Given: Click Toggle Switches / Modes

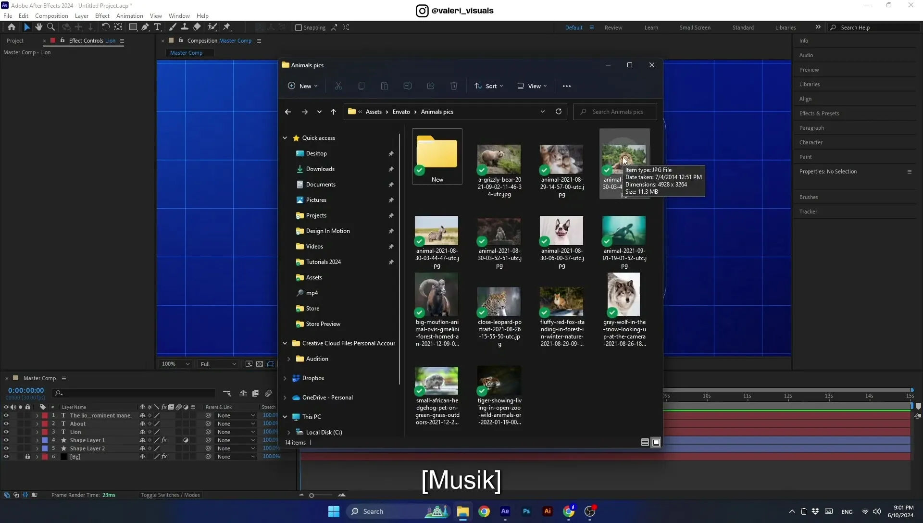Looking at the screenshot, I should pyautogui.click(x=170, y=495).
